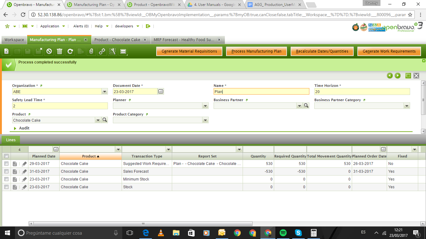Close the form view with X

click(416, 75)
